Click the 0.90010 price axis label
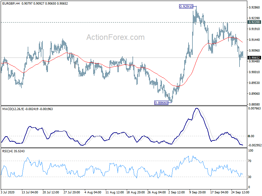262x196 pixels. [x=254, y=72]
